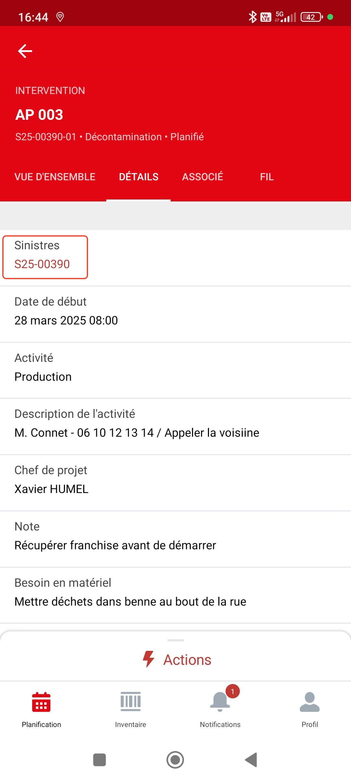The image size is (351, 781).
Task: Expand the Actions bottom sheet handle
Action: tap(175, 640)
